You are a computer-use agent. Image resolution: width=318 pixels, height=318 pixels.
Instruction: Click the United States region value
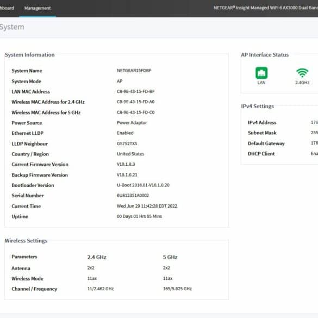point(130,154)
